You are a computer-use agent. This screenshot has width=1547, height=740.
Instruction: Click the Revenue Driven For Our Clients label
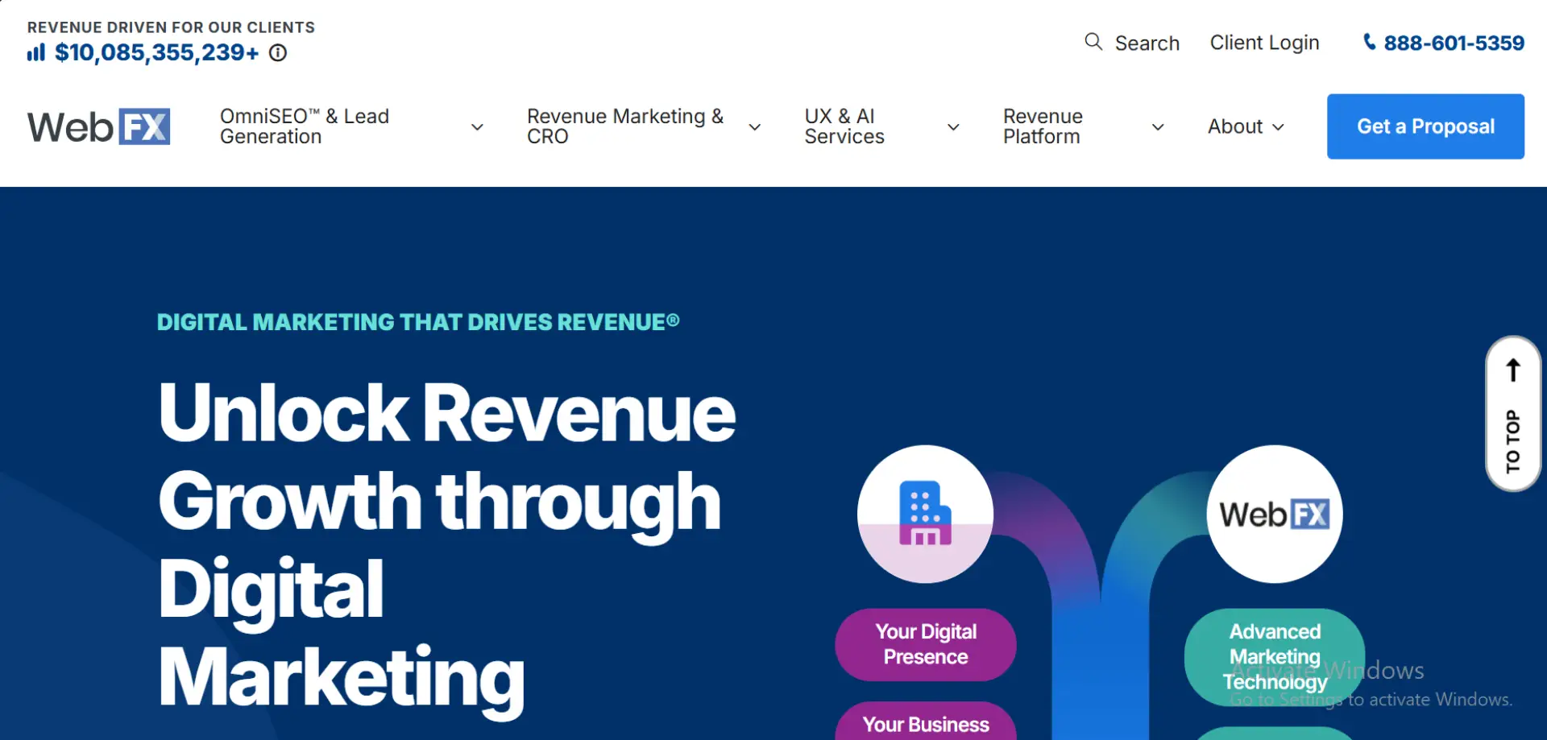point(171,27)
